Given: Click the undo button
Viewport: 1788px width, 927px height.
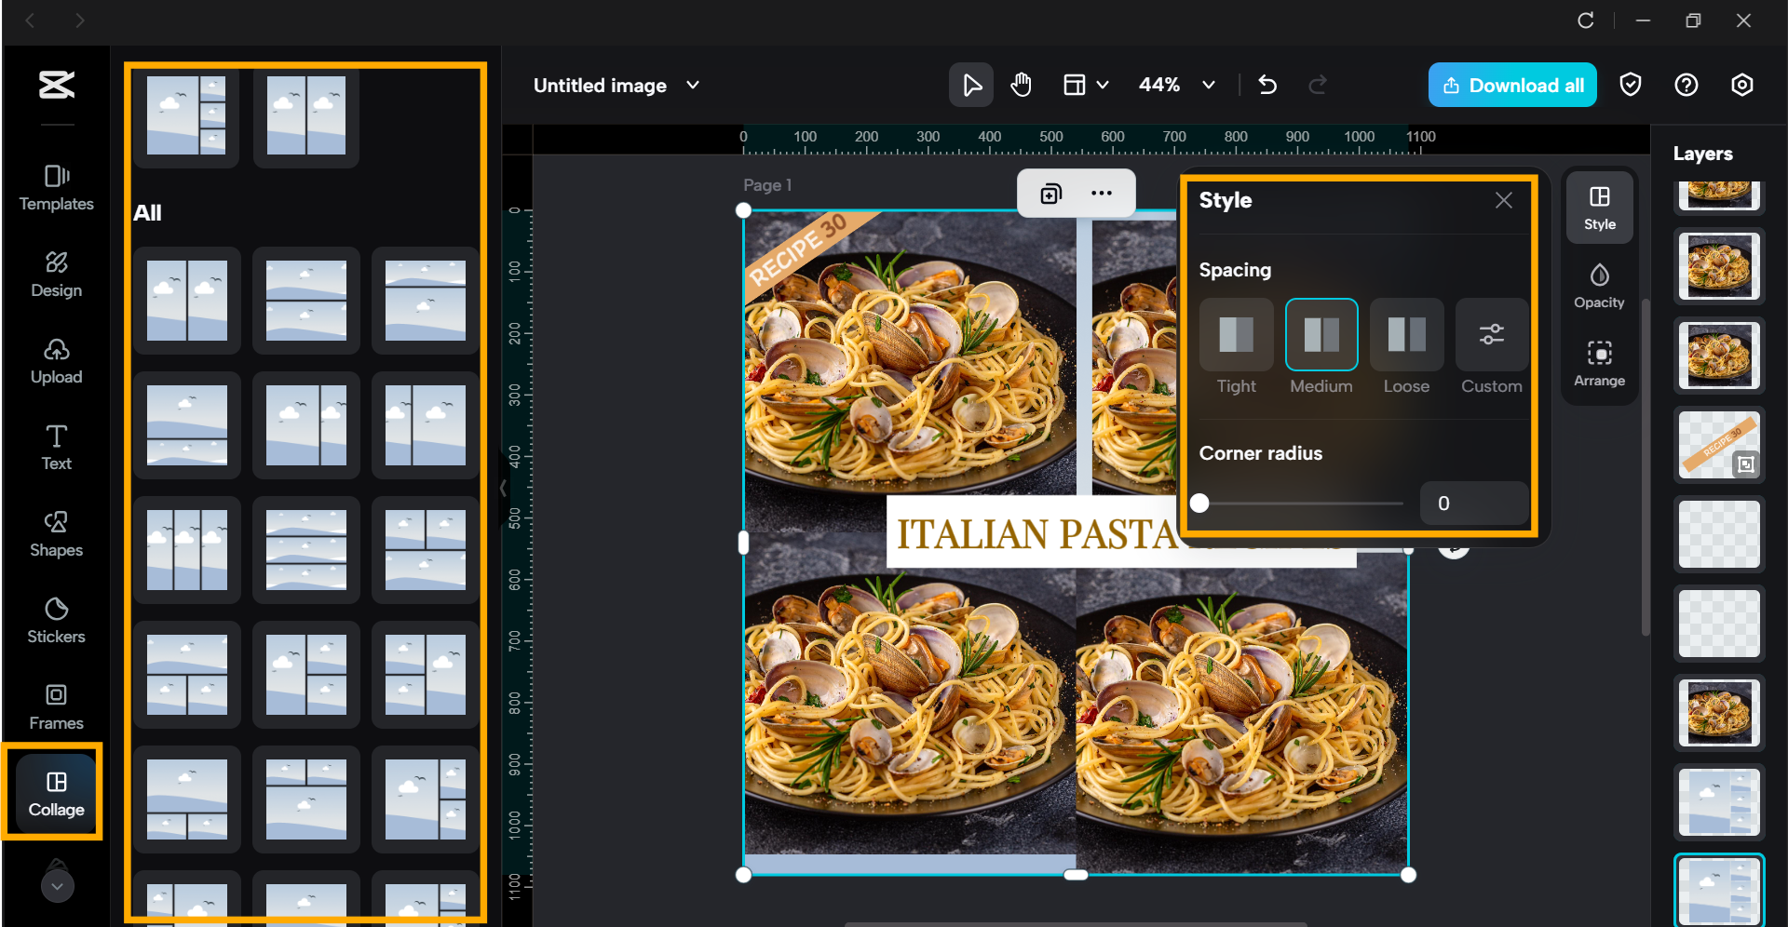Looking at the screenshot, I should click(x=1267, y=85).
